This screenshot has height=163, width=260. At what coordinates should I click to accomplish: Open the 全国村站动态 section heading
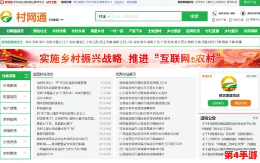pyautogui.click(x=43, y=74)
